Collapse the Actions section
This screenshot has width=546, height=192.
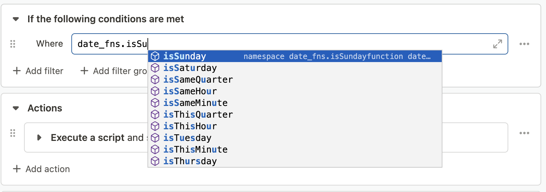point(16,108)
